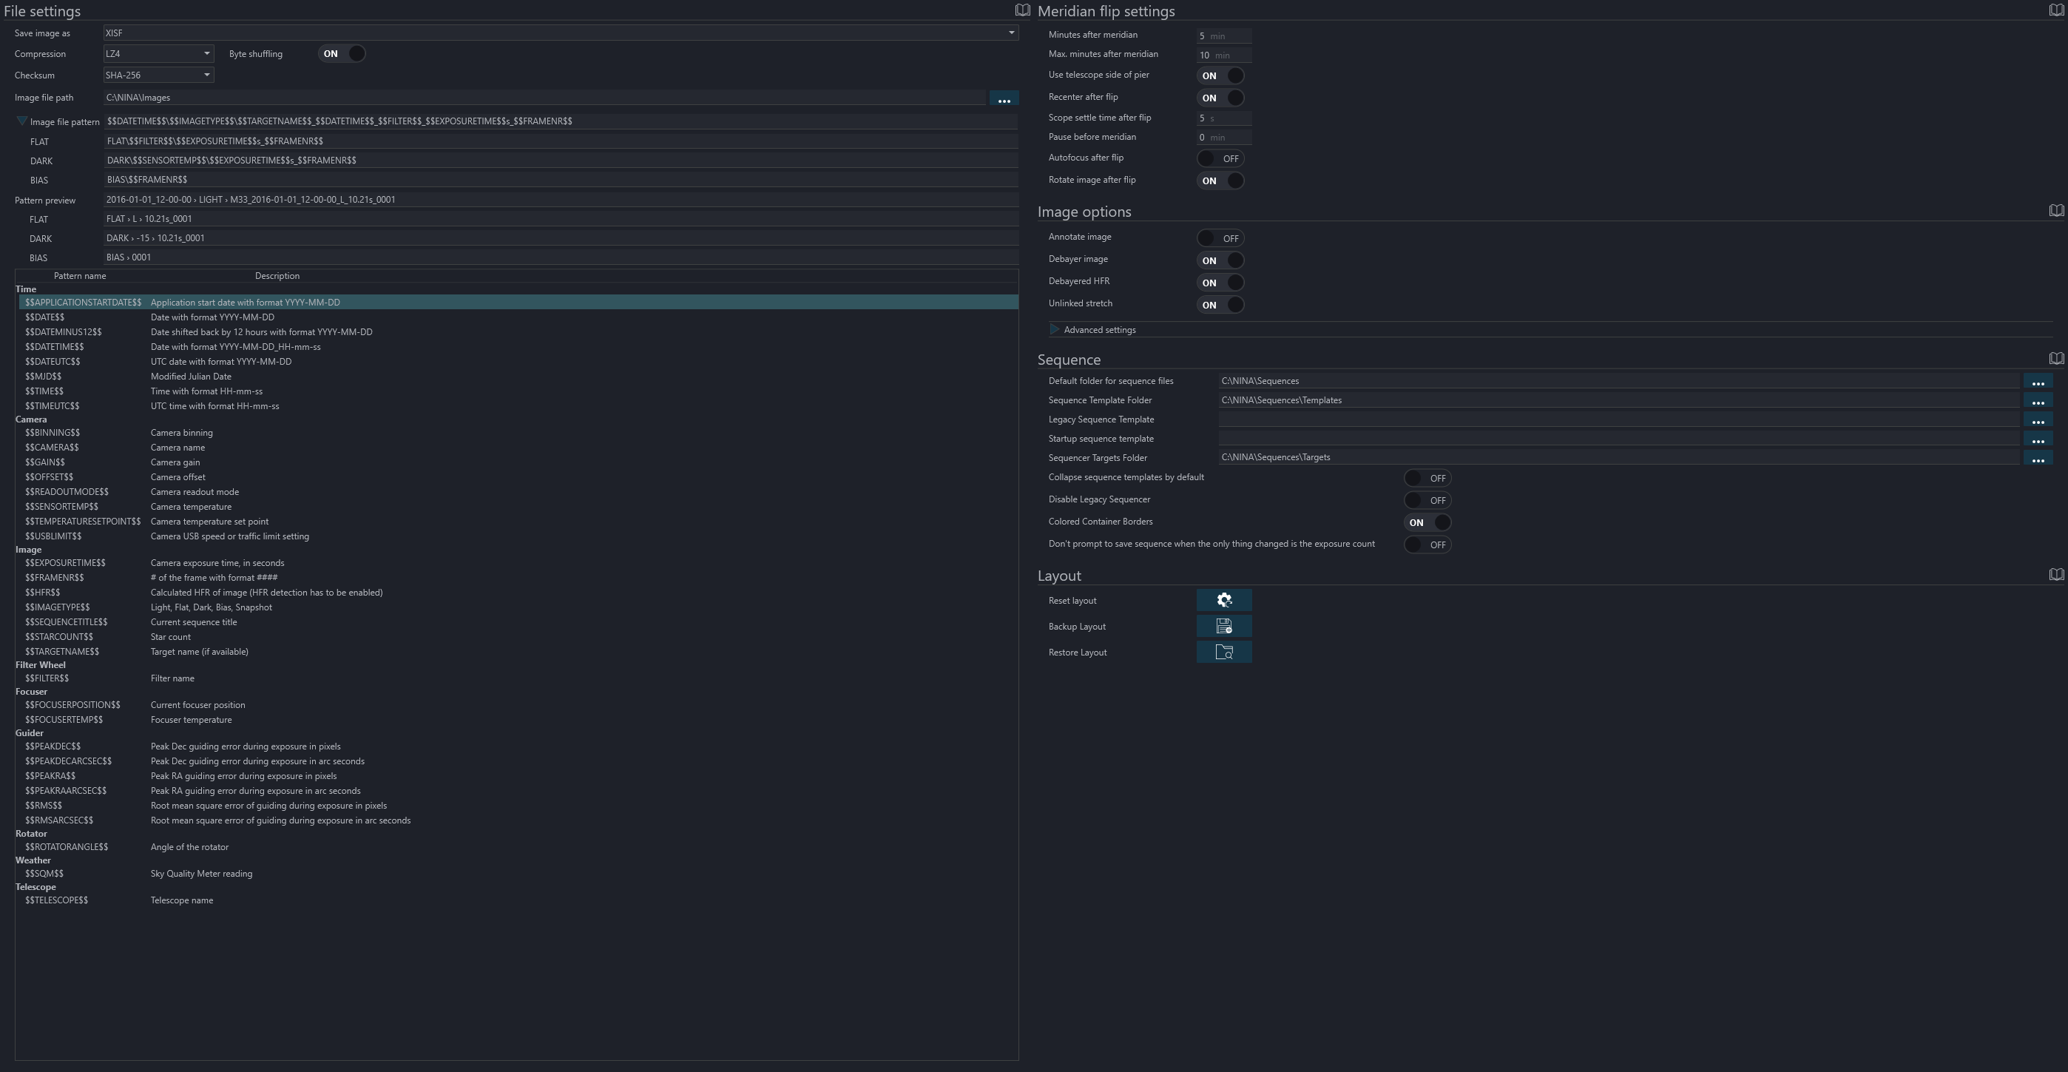The height and width of the screenshot is (1072, 2068).
Task: Click the Reset layout gear icon
Action: pos(1223,600)
